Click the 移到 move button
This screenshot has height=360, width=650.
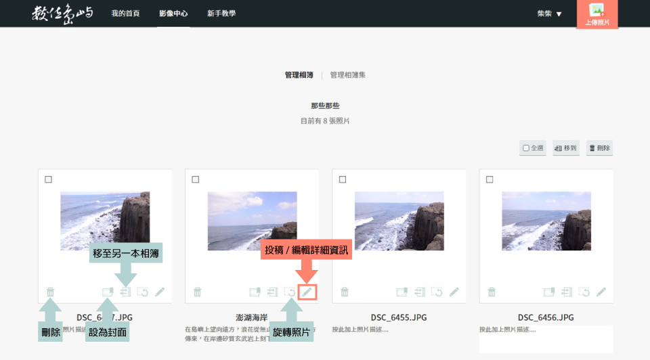pos(565,148)
